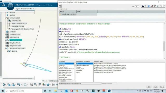Open Task View on the taskbar
This screenshot has height=93, width=166.
(x=50, y=91)
